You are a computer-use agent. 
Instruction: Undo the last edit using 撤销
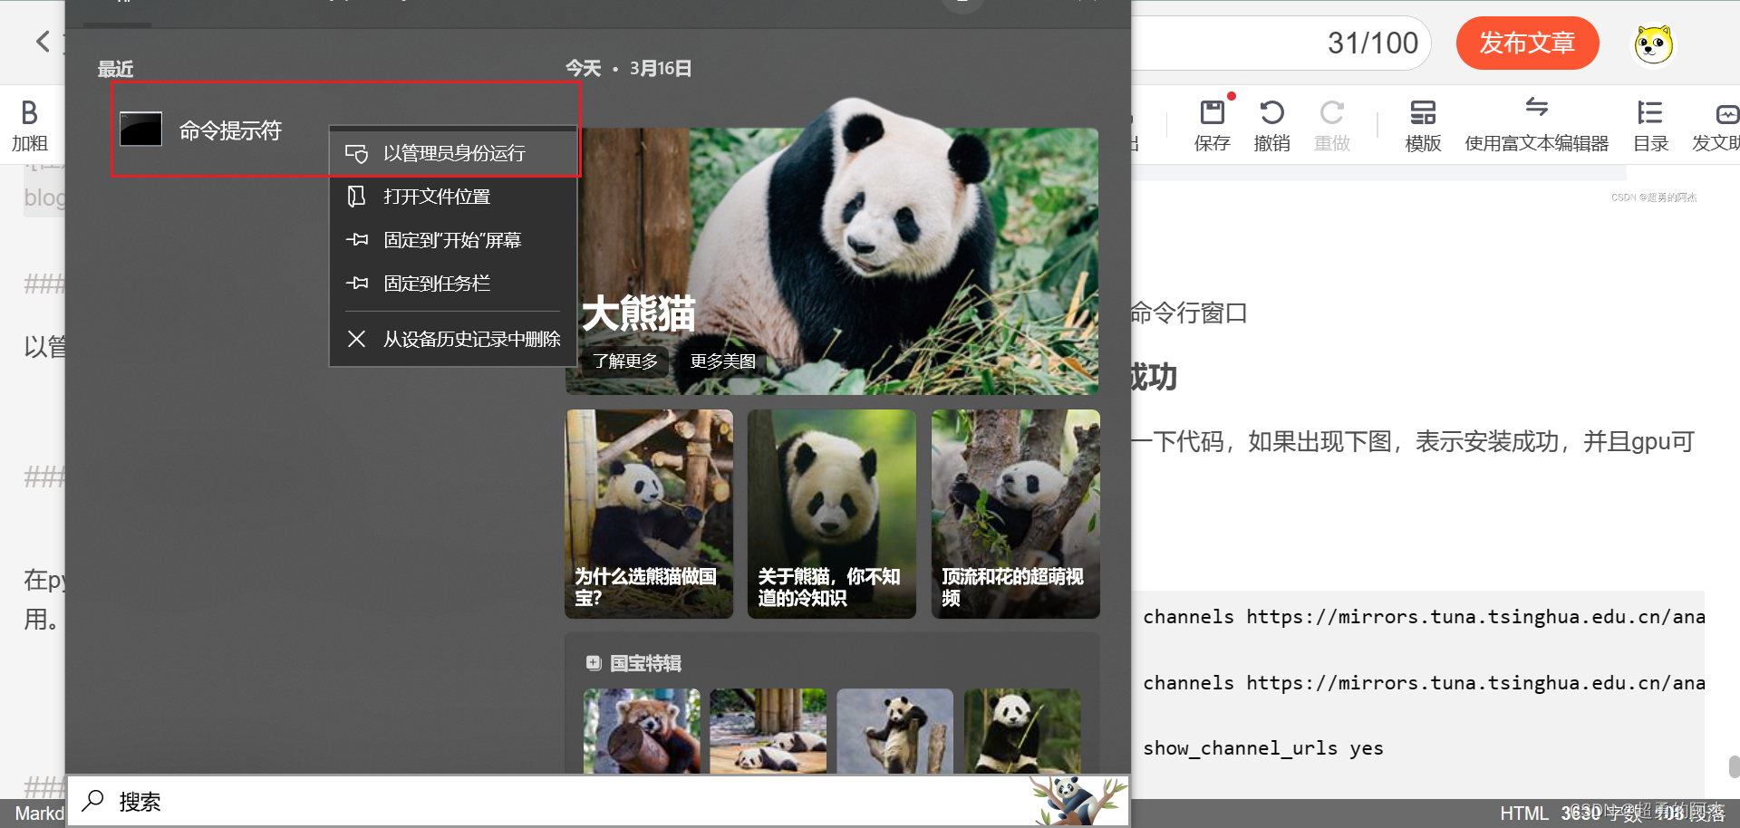pos(1271,122)
